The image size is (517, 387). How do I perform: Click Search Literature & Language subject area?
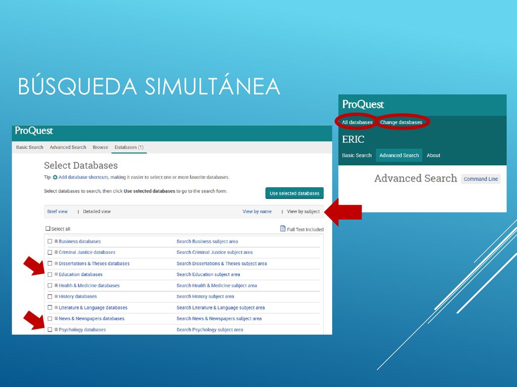221,307
